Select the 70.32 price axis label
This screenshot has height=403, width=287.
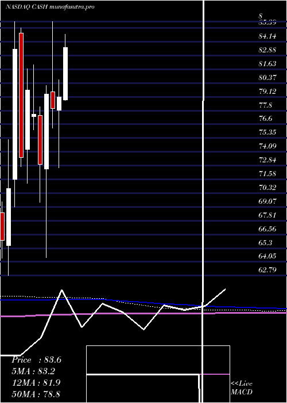point(267,188)
